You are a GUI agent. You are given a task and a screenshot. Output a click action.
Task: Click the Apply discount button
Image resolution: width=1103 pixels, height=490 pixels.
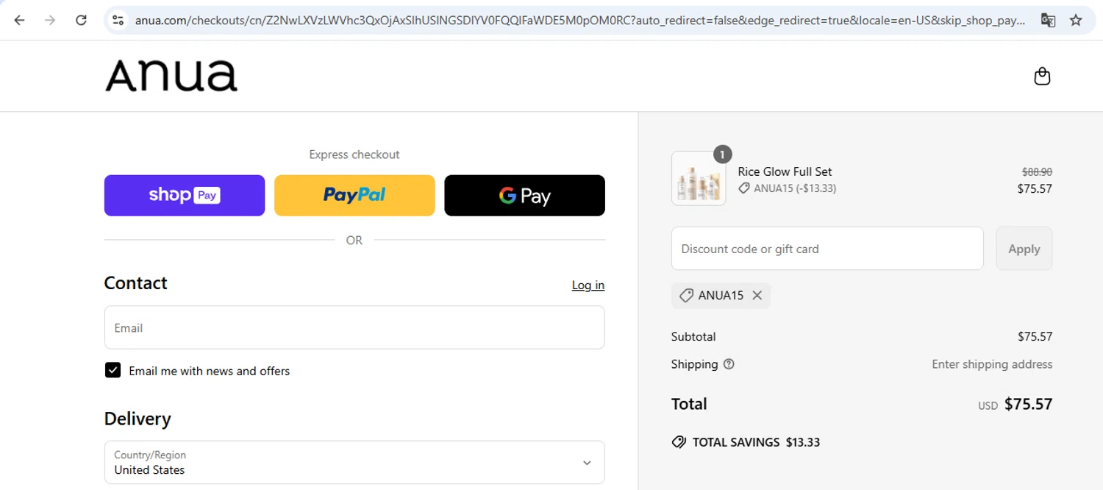[1024, 249]
